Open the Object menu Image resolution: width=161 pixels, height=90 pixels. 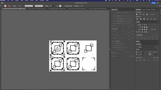click(x=17, y=0)
